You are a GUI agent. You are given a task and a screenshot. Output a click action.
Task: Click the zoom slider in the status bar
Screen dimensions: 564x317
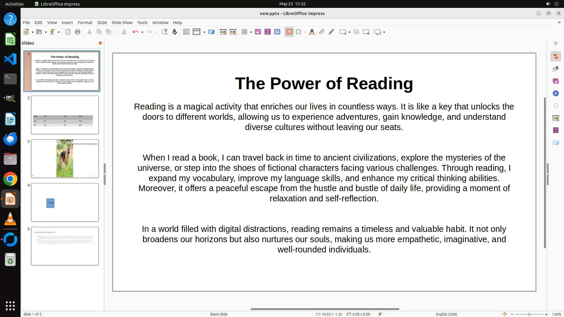(x=529, y=314)
